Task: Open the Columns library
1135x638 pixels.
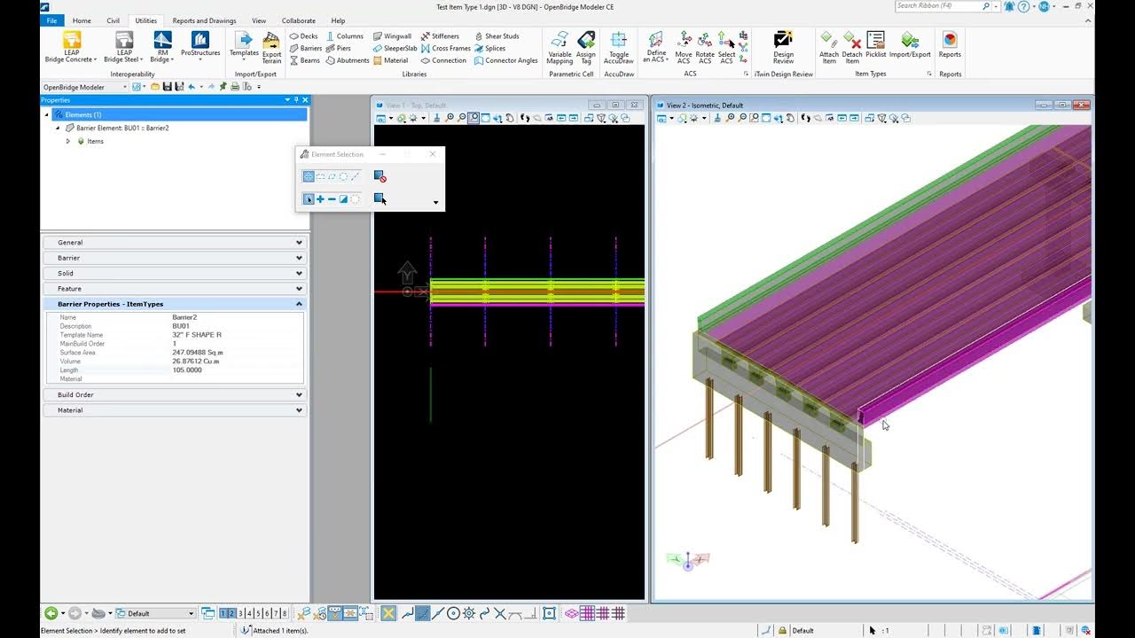Action: 344,36
